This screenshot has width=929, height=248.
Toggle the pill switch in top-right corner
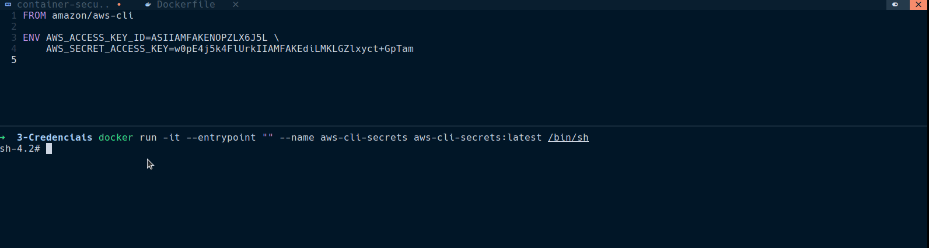895,5
